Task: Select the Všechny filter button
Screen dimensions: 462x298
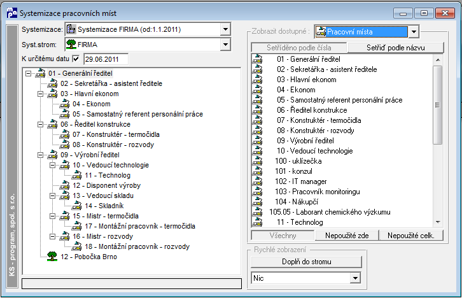Action: [x=283, y=236]
